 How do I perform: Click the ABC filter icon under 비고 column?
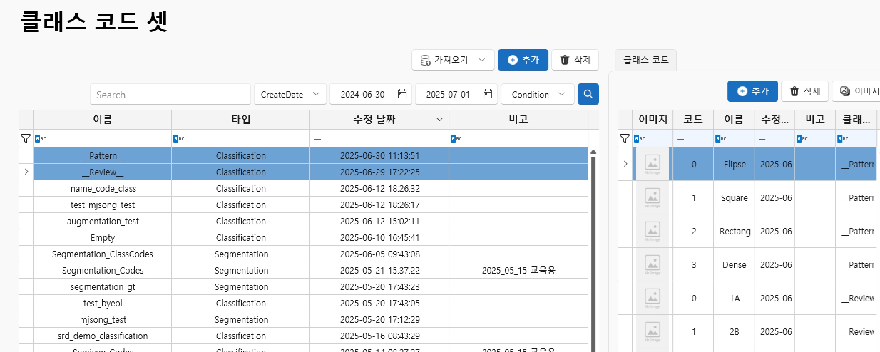[456, 139]
